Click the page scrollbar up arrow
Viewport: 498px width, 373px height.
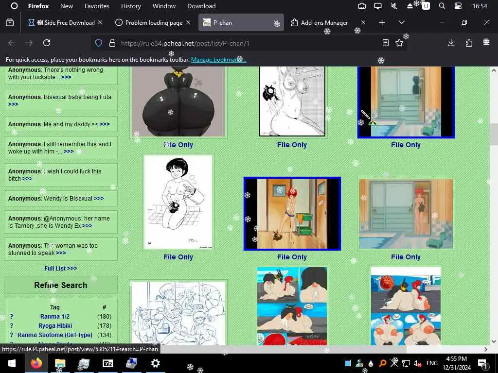pyautogui.click(x=494, y=70)
